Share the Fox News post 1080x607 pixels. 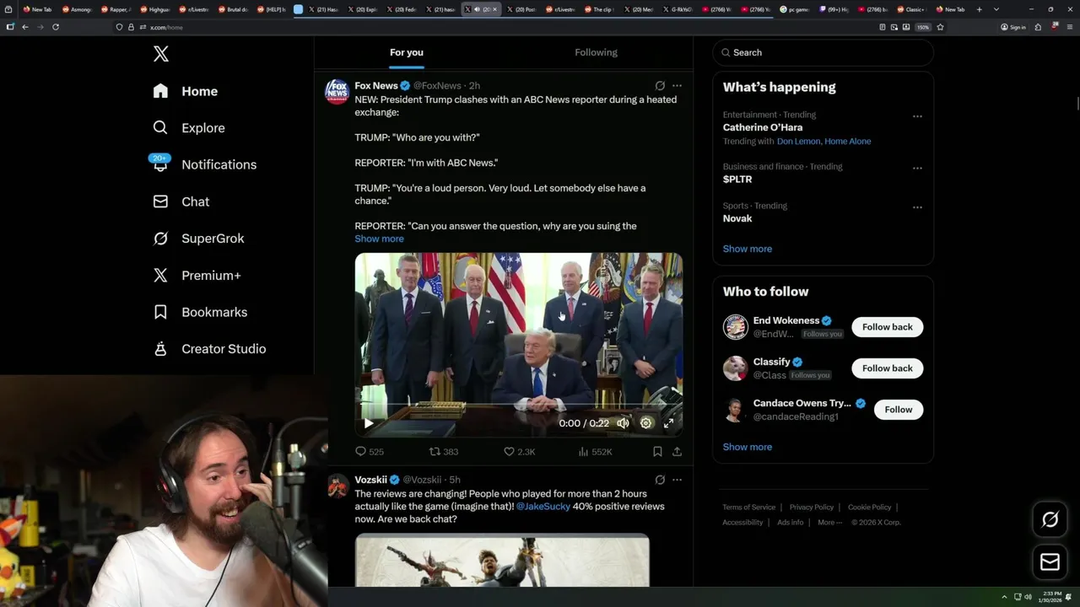pos(677,452)
